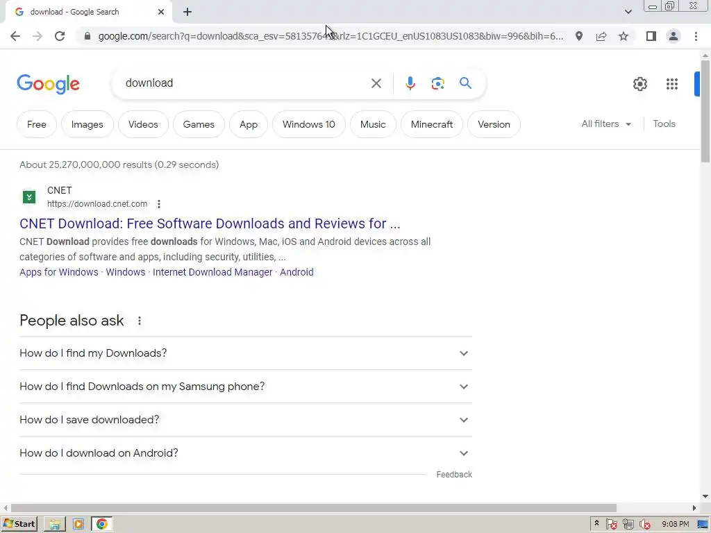Open Internet Download Manager sitelink
Screen dimensions: 711x533
212,272
